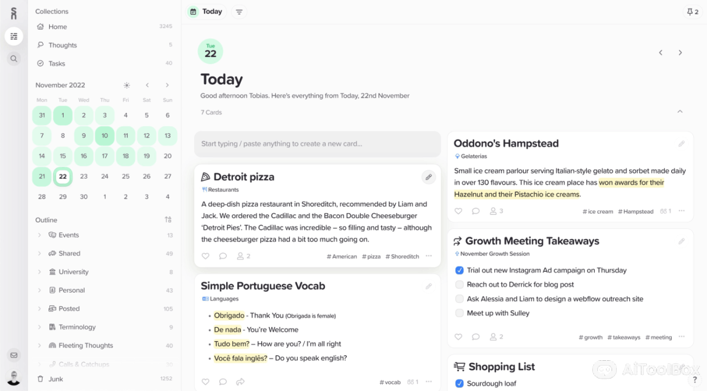Select November 21 in calendar
Image resolution: width=707 pixels, height=391 pixels.
click(42, 177)
